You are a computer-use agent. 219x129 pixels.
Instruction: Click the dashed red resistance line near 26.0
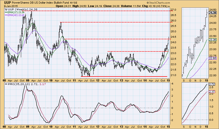coord(116,22)
